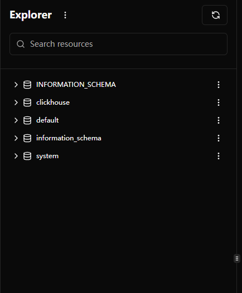Expand the lowercase information_schema database
Screen dimensions: 242x293
click(16, 138)
